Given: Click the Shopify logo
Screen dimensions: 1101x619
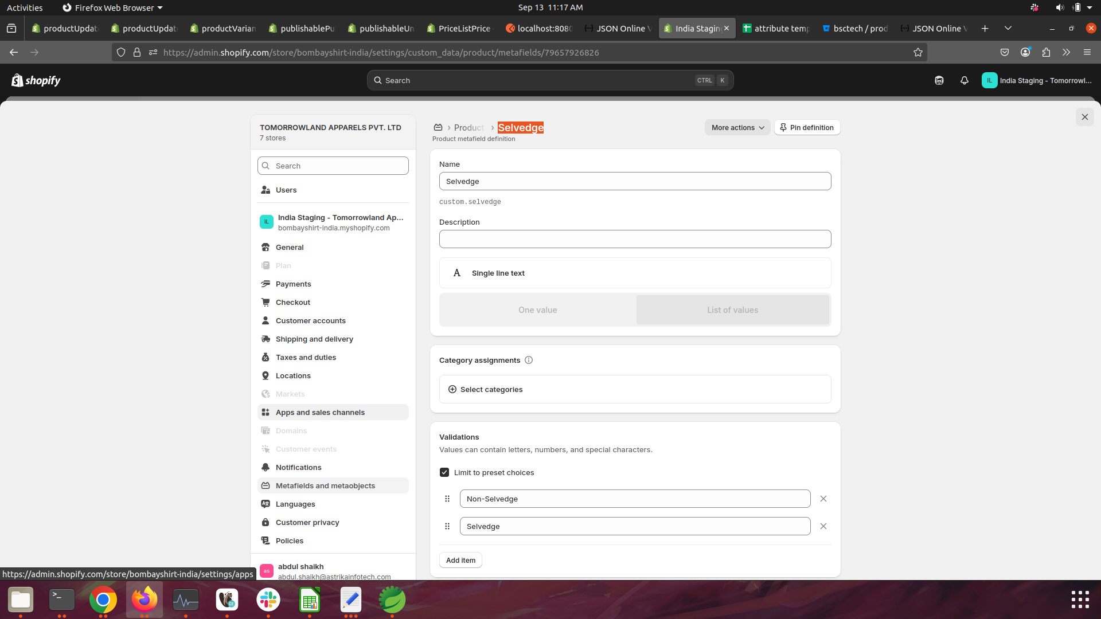Looking at the screenshot, I should point(36,81).
